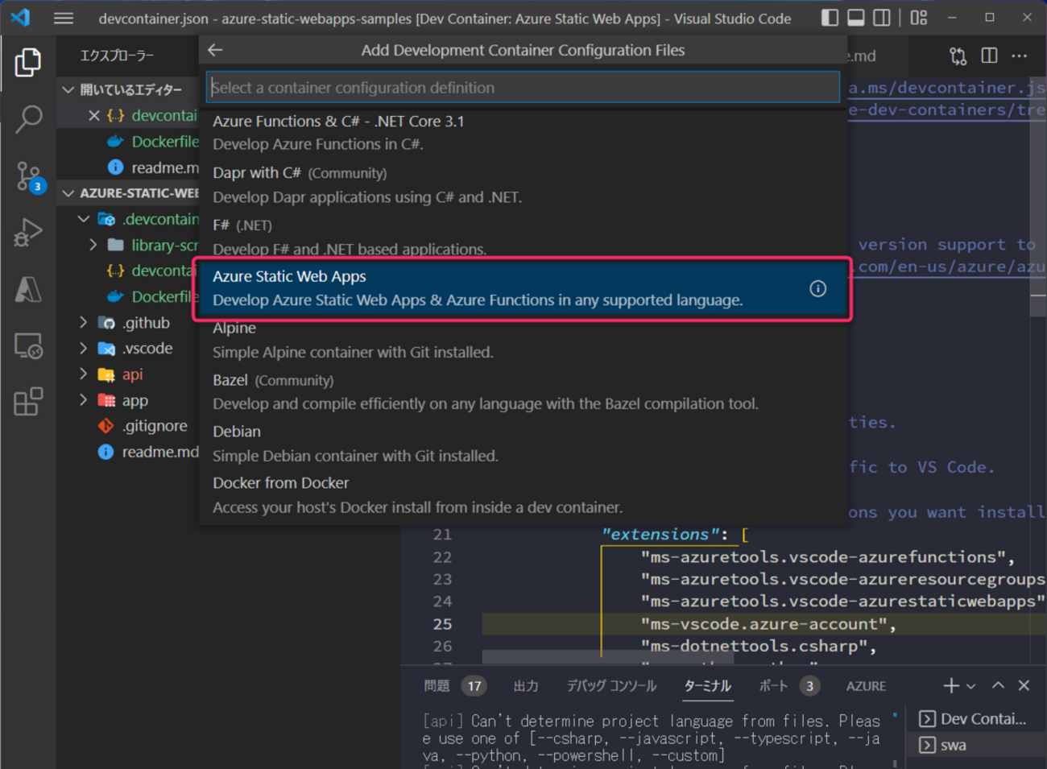The height and width of the screenshot is (769, 1047).
Task: Switch to the 出力 output tab
Action: tap(526, 686)
